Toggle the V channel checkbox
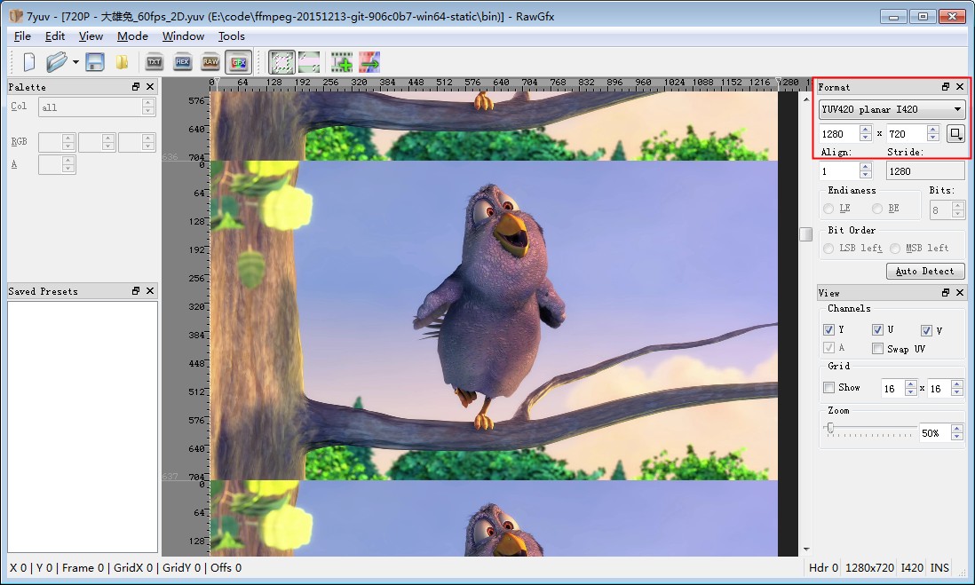 [x=926, y=330]
